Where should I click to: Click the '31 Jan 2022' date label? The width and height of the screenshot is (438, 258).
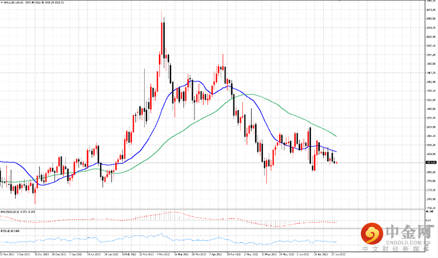110,255
